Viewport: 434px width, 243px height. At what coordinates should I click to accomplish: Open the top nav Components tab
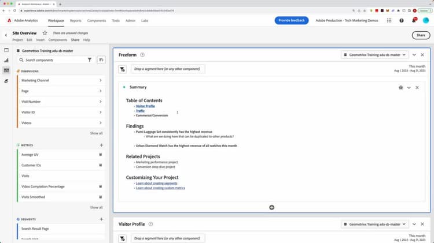tap(97, 21)
